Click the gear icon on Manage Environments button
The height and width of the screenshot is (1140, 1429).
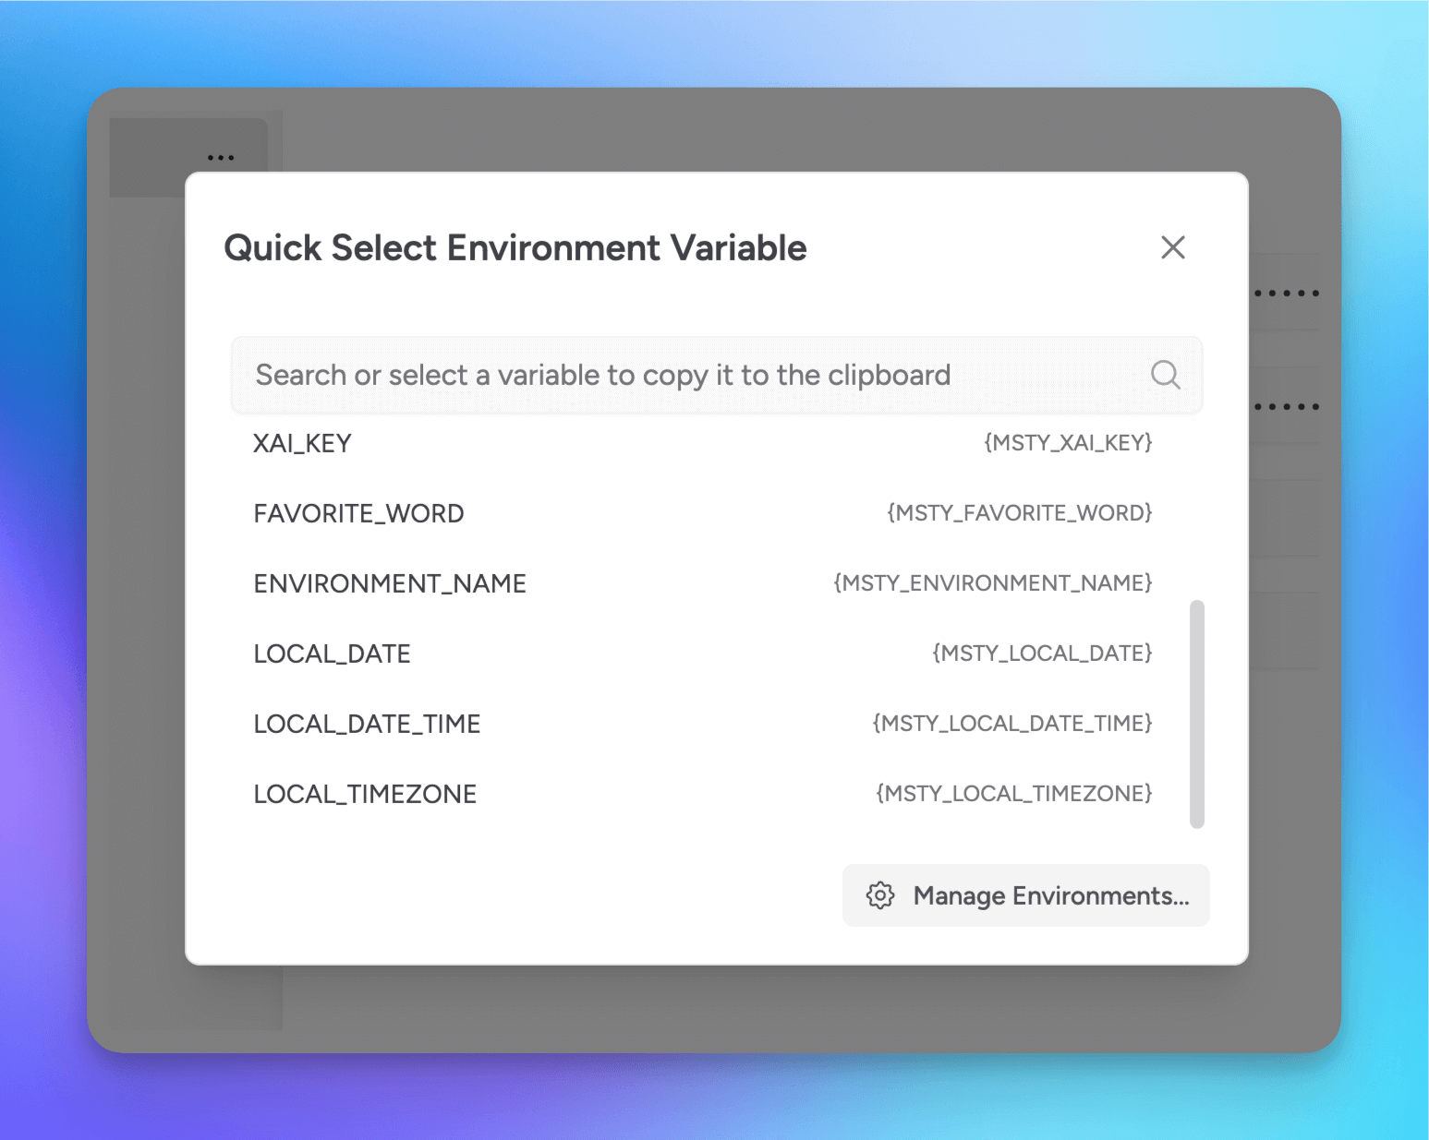click(880, 895)
